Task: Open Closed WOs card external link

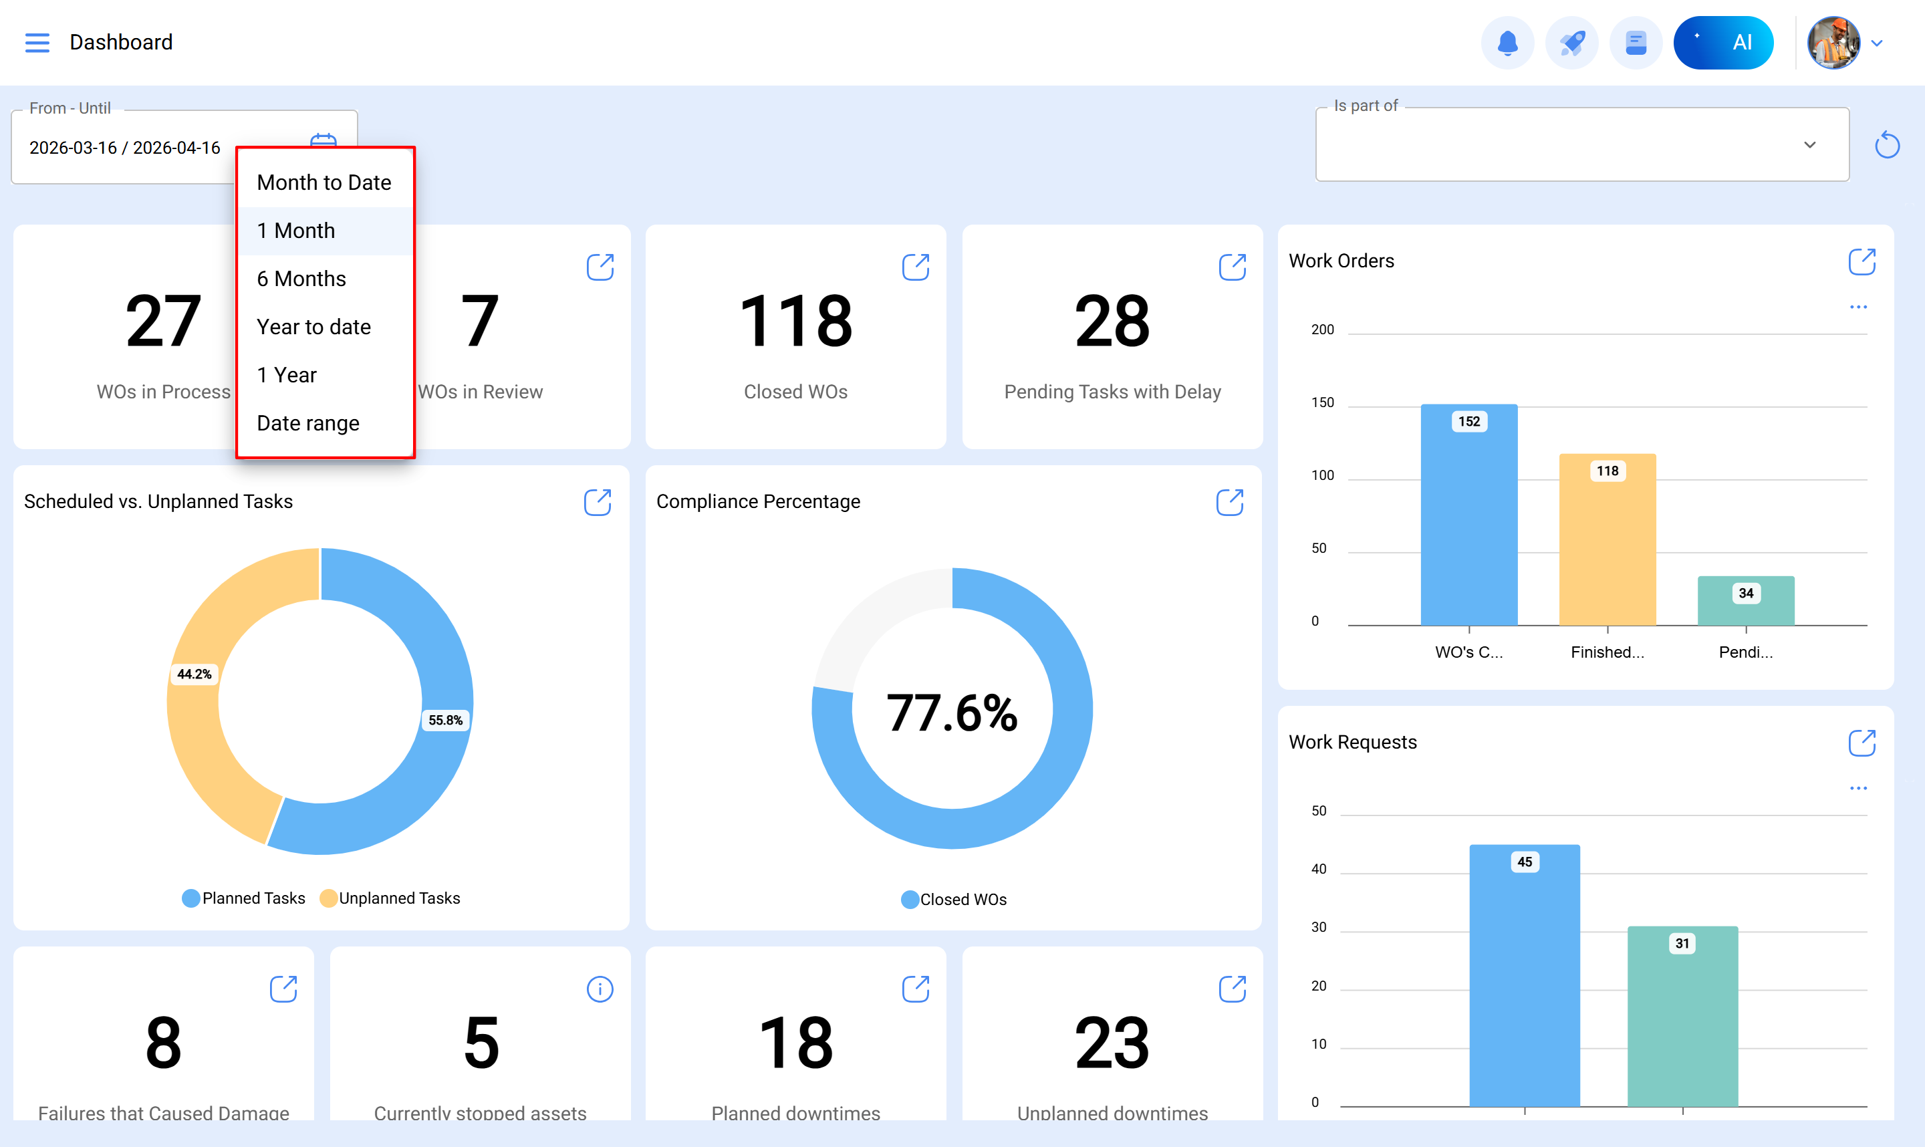Action: point(915,267)
